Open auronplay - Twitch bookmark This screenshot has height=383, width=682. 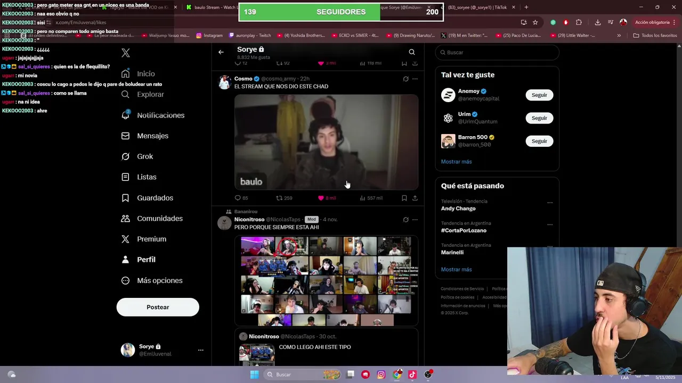250,36
